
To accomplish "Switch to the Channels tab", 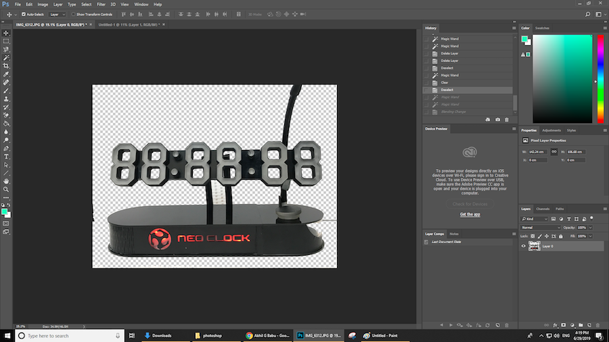I will [543, 209].
